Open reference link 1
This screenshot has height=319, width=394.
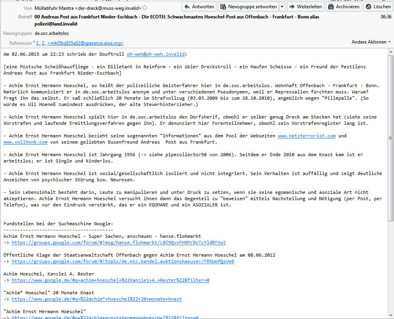[38, 43]
